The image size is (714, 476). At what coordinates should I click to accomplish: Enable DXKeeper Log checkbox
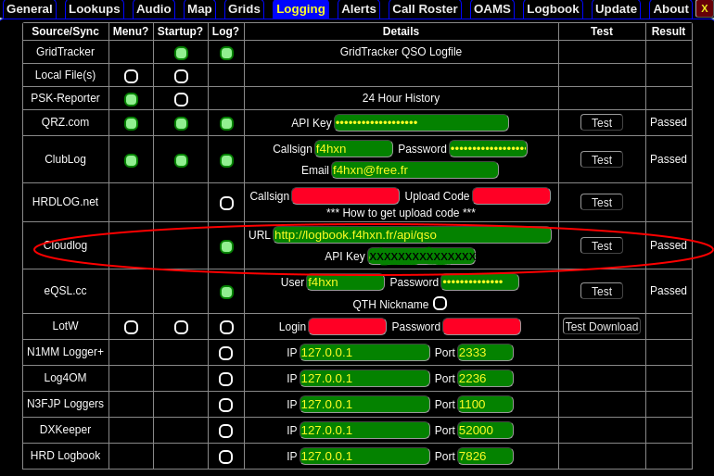(226, 431)
